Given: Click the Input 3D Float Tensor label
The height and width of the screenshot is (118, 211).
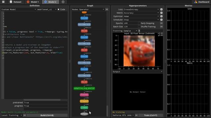Looking at the screenshot, I should click(139, 33).
